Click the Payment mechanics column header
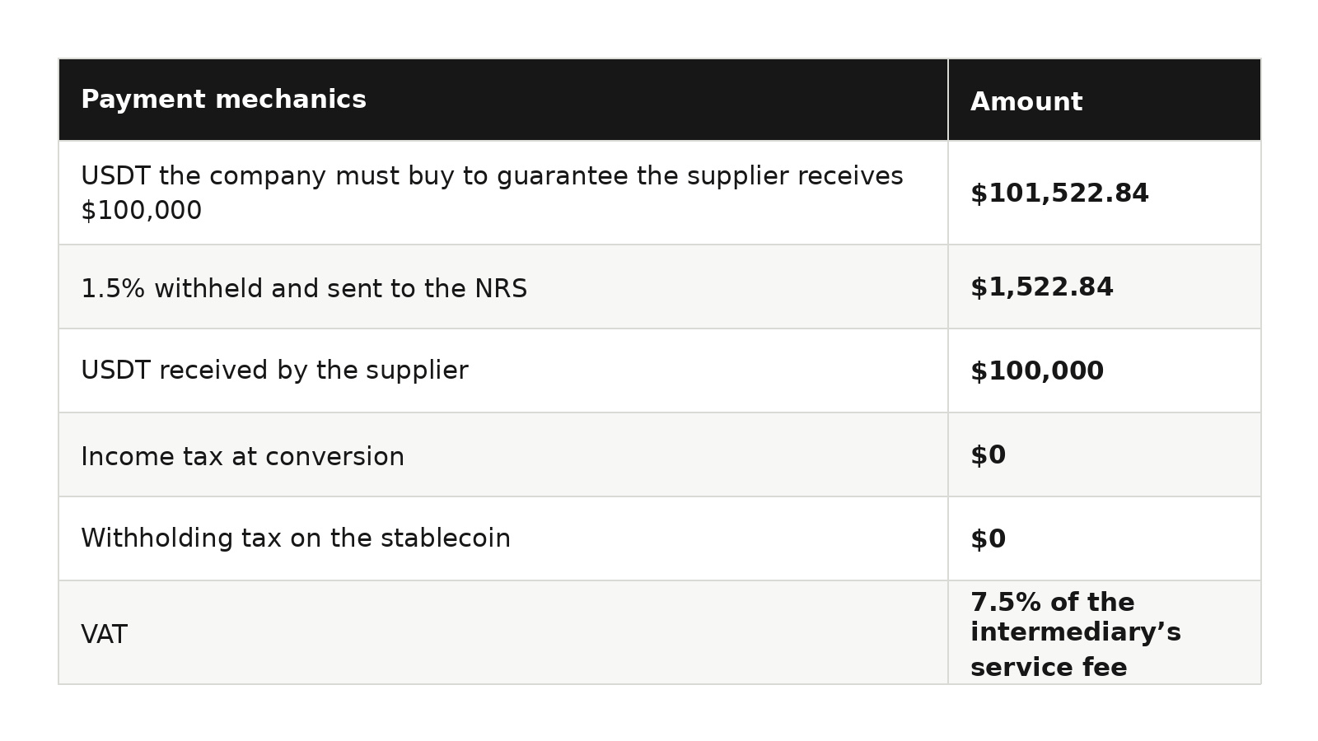Image resolution: width=1318 pixels, height=741 pixels. [223, 100]
